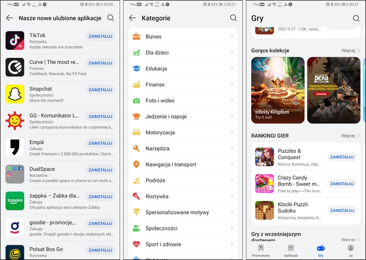Image resolution: width=366 pixels, height=260 pixels.
Task: Open the Foto i wideo category row
Action: [x=183, y=101]
